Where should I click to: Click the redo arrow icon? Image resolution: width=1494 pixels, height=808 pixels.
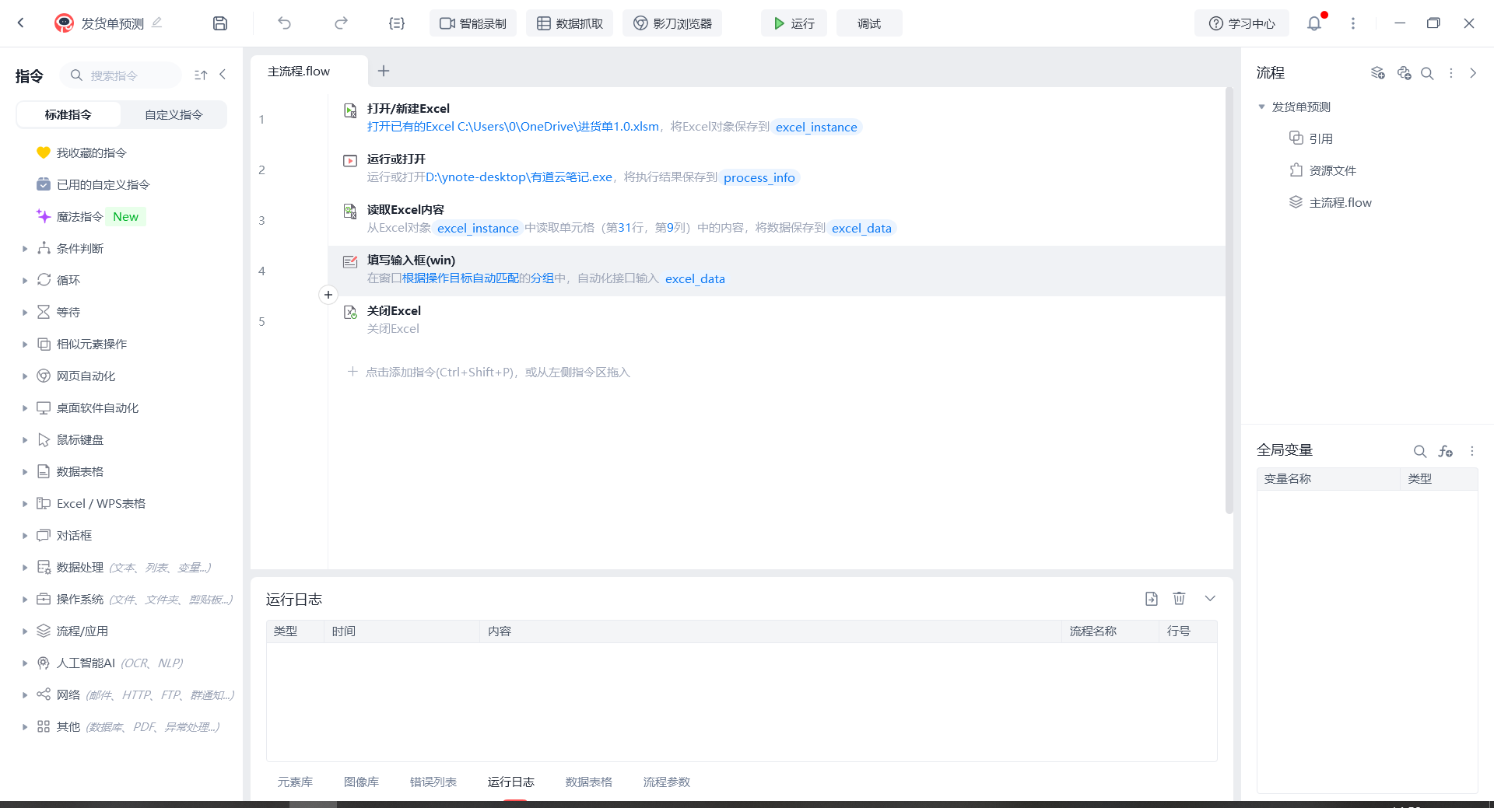click(341, 23)
